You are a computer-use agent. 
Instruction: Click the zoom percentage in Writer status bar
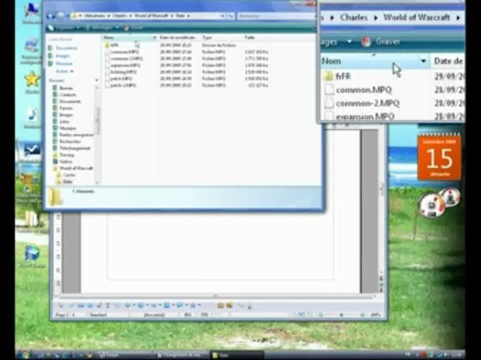(375, 315)
